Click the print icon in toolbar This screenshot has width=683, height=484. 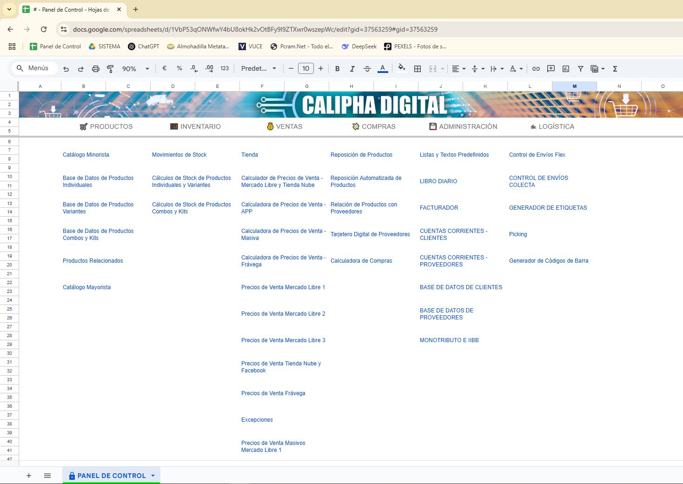pyautogui.click(x=96, y=69)
